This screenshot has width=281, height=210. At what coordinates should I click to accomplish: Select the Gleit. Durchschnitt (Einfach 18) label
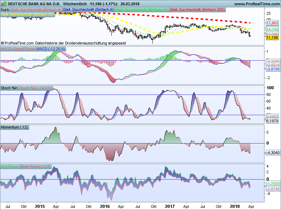point(142,10)
